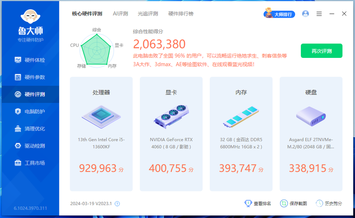Click the shield icon beside 电脑防护
Viewport: 355px width, 218px height.
(18, 111)
